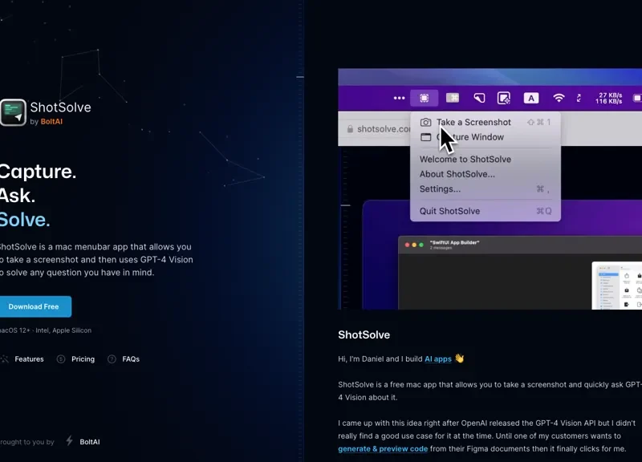The image size is (642, 462).
Task: Click the "Ask." headline text
Action: pyautogui.click(x=17, y=196)
